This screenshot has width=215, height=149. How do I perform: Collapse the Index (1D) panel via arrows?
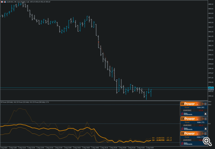(x=203, y=119)
